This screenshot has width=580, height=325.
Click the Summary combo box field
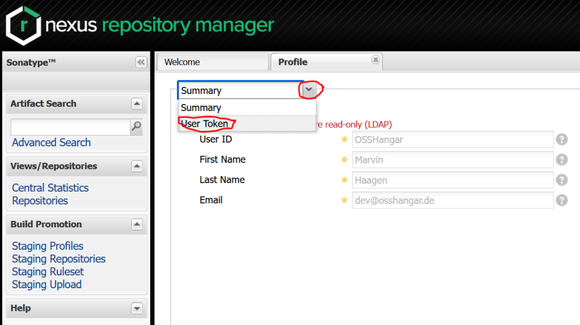coord(240,90)
